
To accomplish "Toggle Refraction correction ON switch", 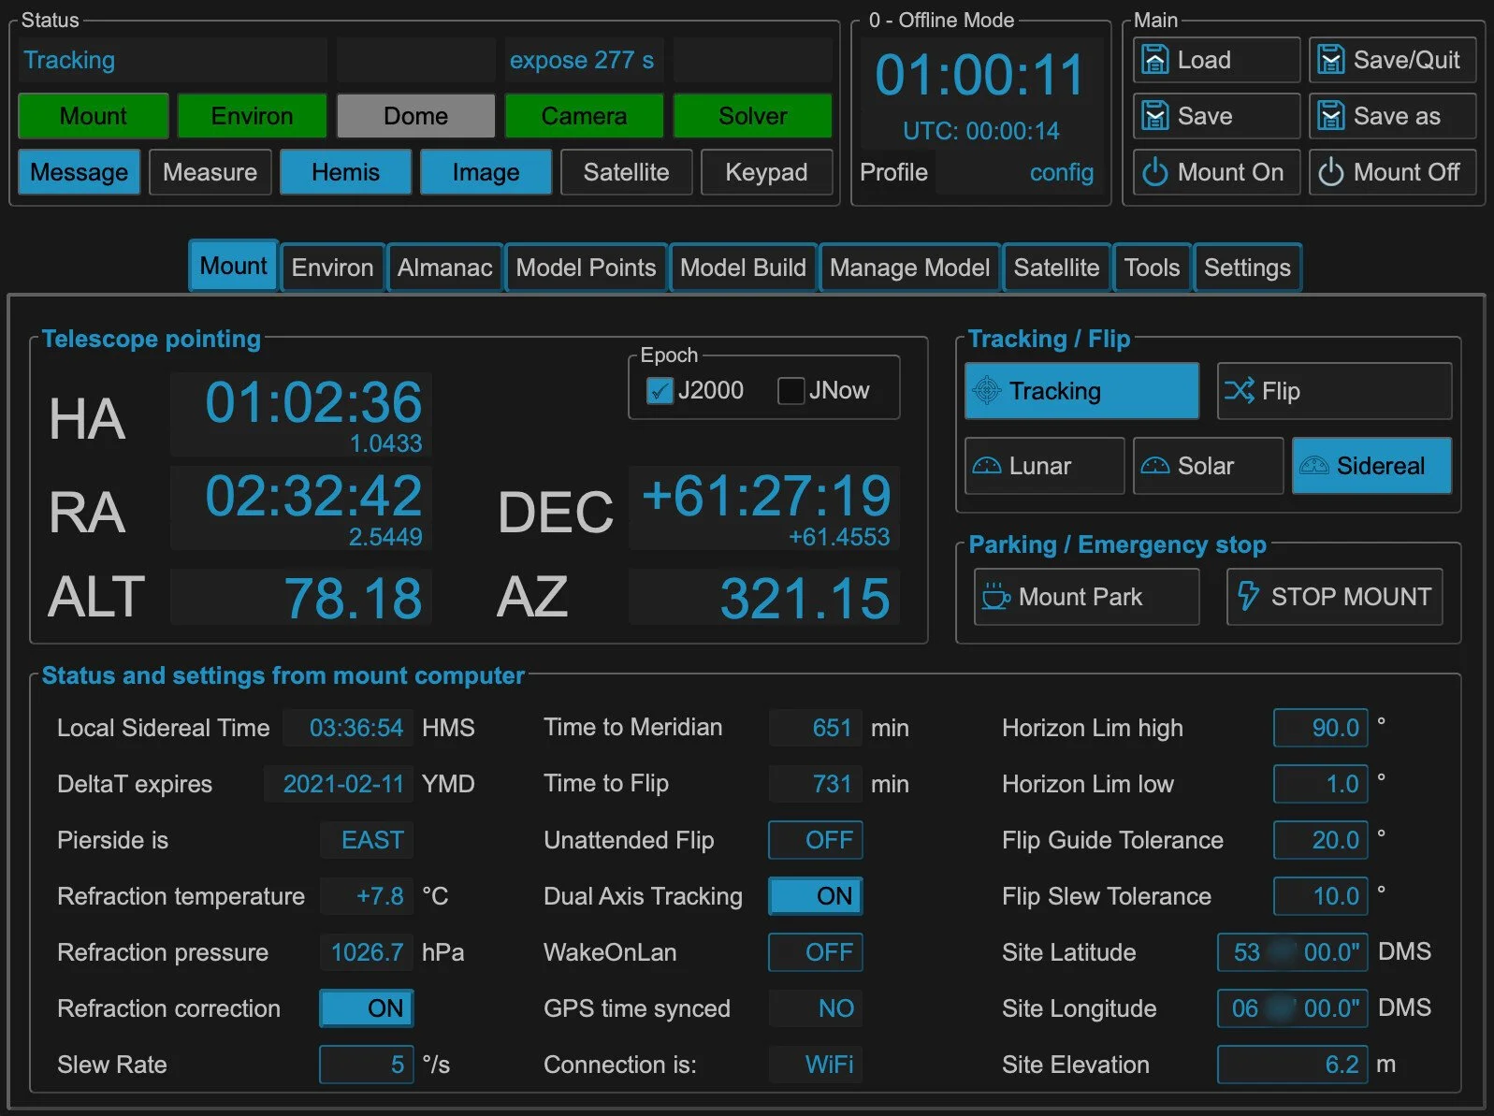I will click(367, 1008).
